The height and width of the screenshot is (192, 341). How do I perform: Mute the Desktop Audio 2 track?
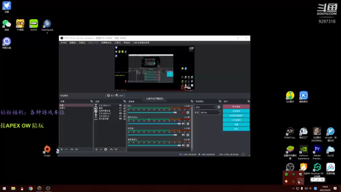183,145
